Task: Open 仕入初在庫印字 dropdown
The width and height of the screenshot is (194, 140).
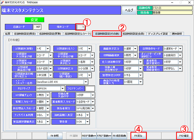Action: click(x=140, y=62)
